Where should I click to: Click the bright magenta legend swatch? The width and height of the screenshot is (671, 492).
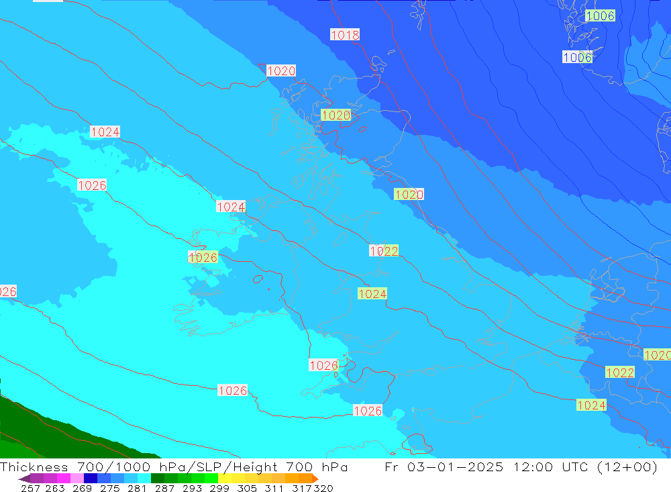[64, 479]
